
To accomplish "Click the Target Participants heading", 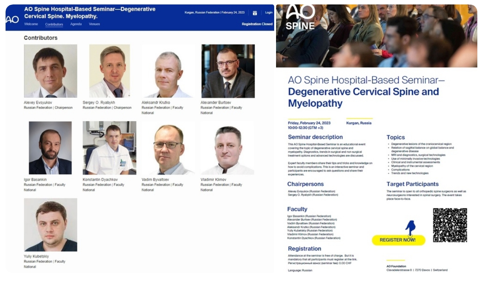I will point(413,184).
